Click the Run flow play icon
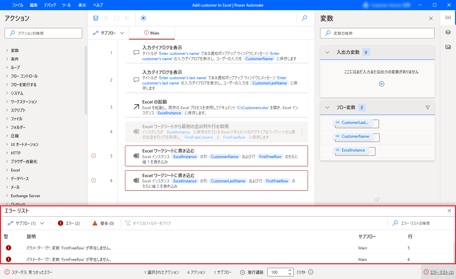This screenshot has height=279, width=456. point(106,18)
